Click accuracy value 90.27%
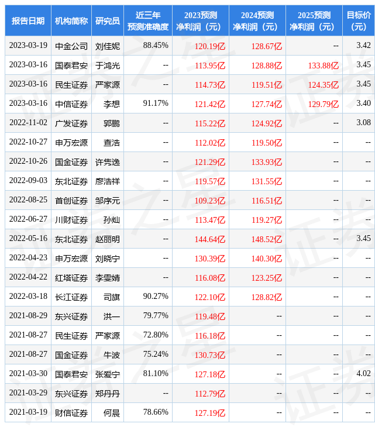 (156, 297)
